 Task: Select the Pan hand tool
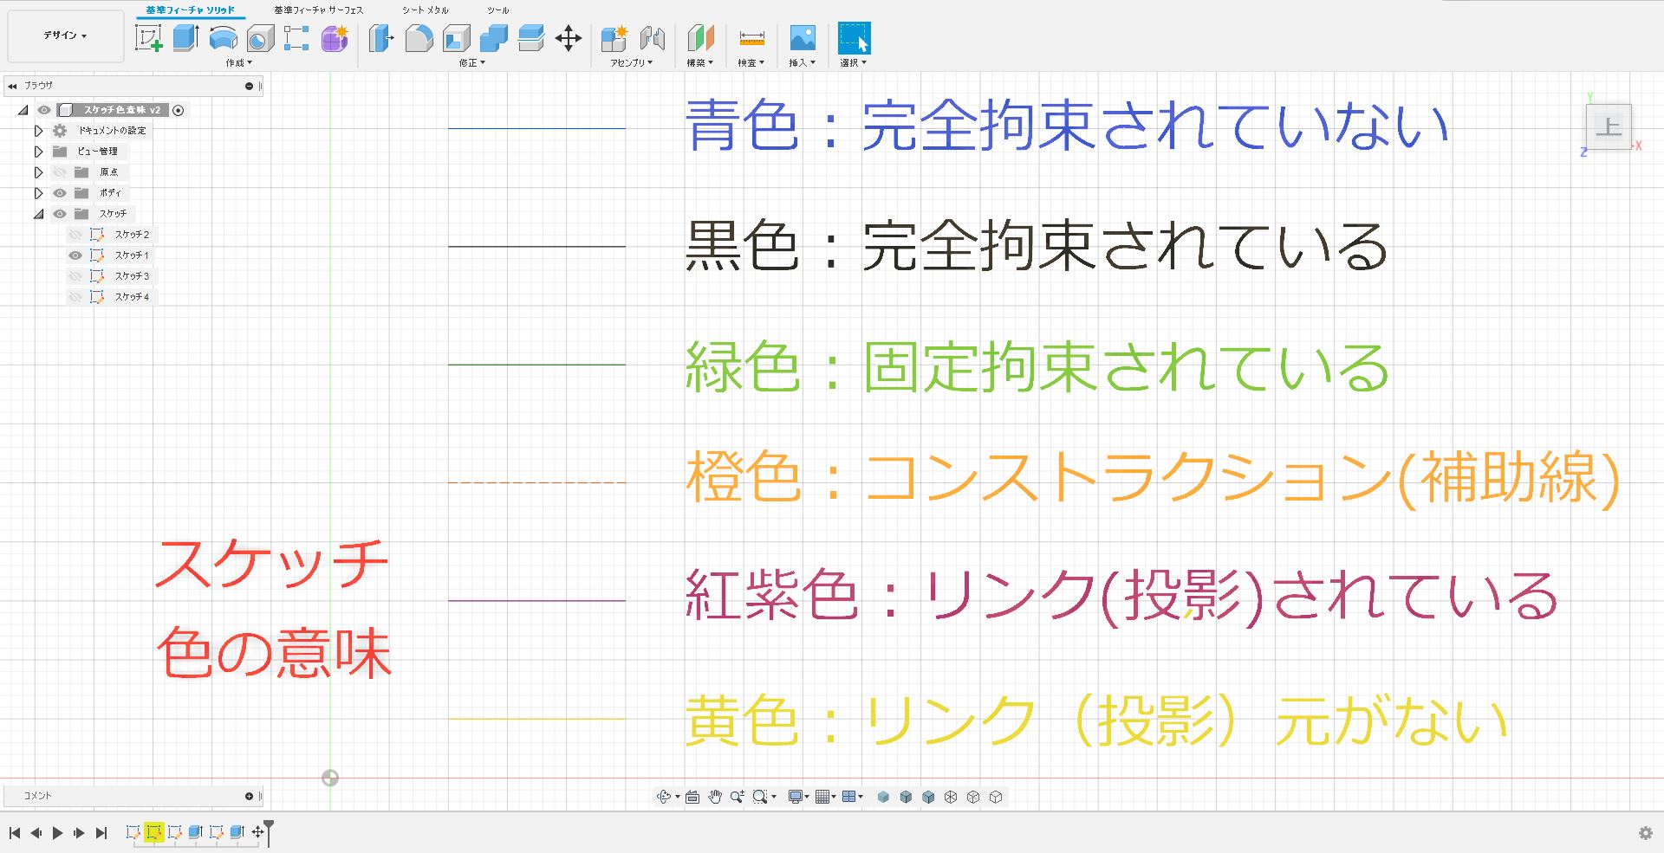tap(715, 798)
